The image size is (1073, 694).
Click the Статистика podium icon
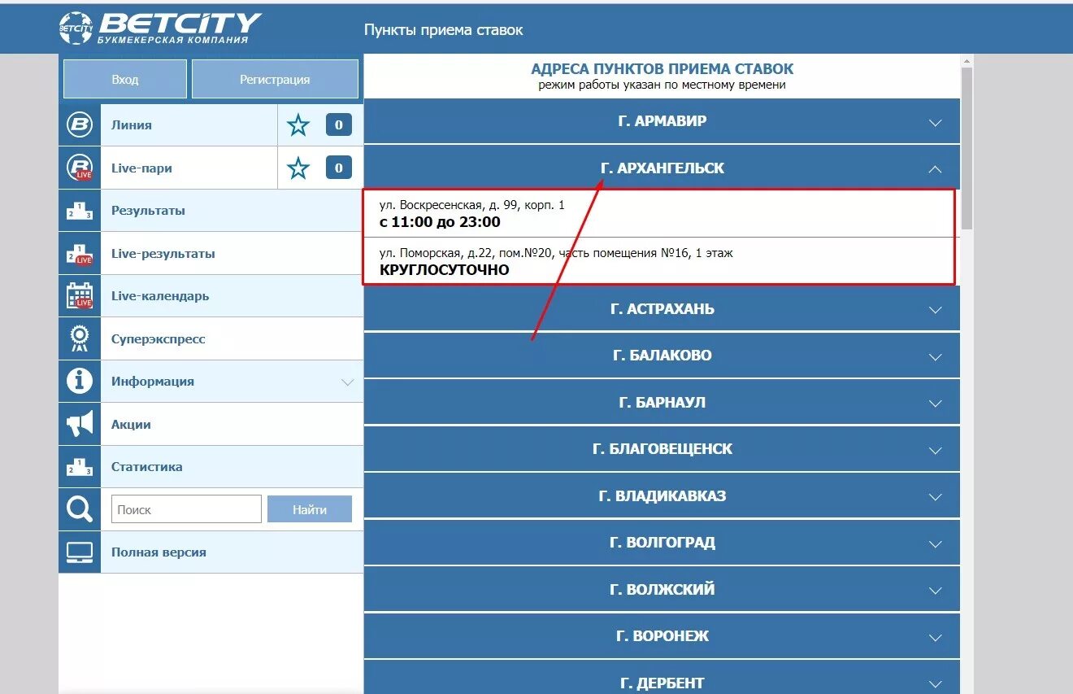point(80,467)
